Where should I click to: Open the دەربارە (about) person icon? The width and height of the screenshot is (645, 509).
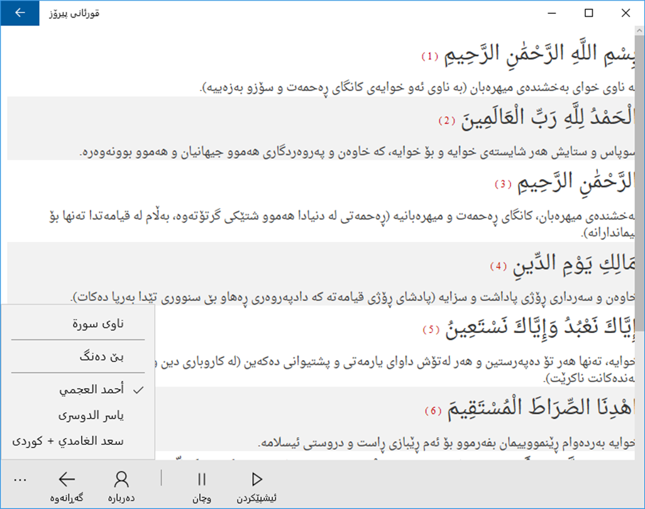[x=121, y=487]
